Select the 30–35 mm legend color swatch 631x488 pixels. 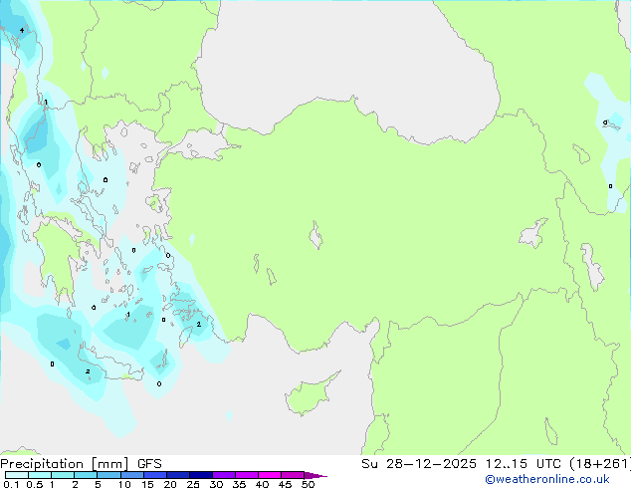click(x=224, y=475)
